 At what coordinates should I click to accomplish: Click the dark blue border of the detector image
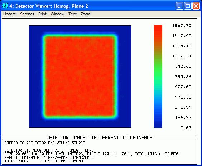point(35,76)
